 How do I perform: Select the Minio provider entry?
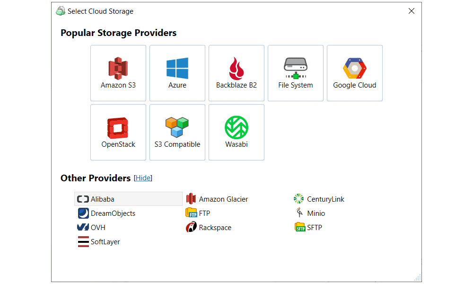(x=310, y=213)
